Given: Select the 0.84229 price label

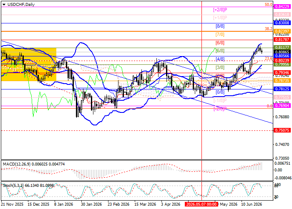Looking at the screenshot, I should [x=282, y=7].
